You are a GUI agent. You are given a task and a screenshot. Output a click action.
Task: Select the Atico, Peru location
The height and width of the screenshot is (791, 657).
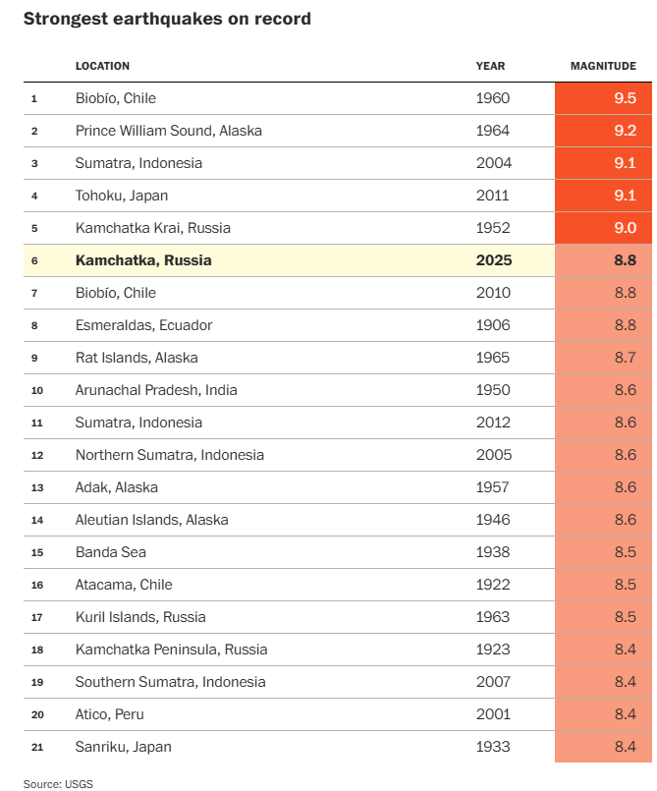point(110,714)
